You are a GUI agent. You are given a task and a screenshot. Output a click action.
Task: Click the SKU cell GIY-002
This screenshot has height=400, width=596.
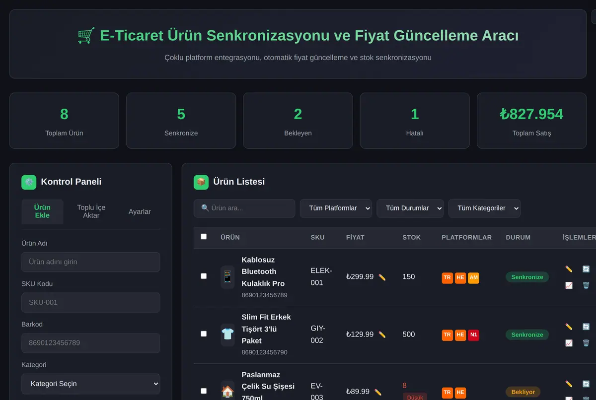coord(318,334)
